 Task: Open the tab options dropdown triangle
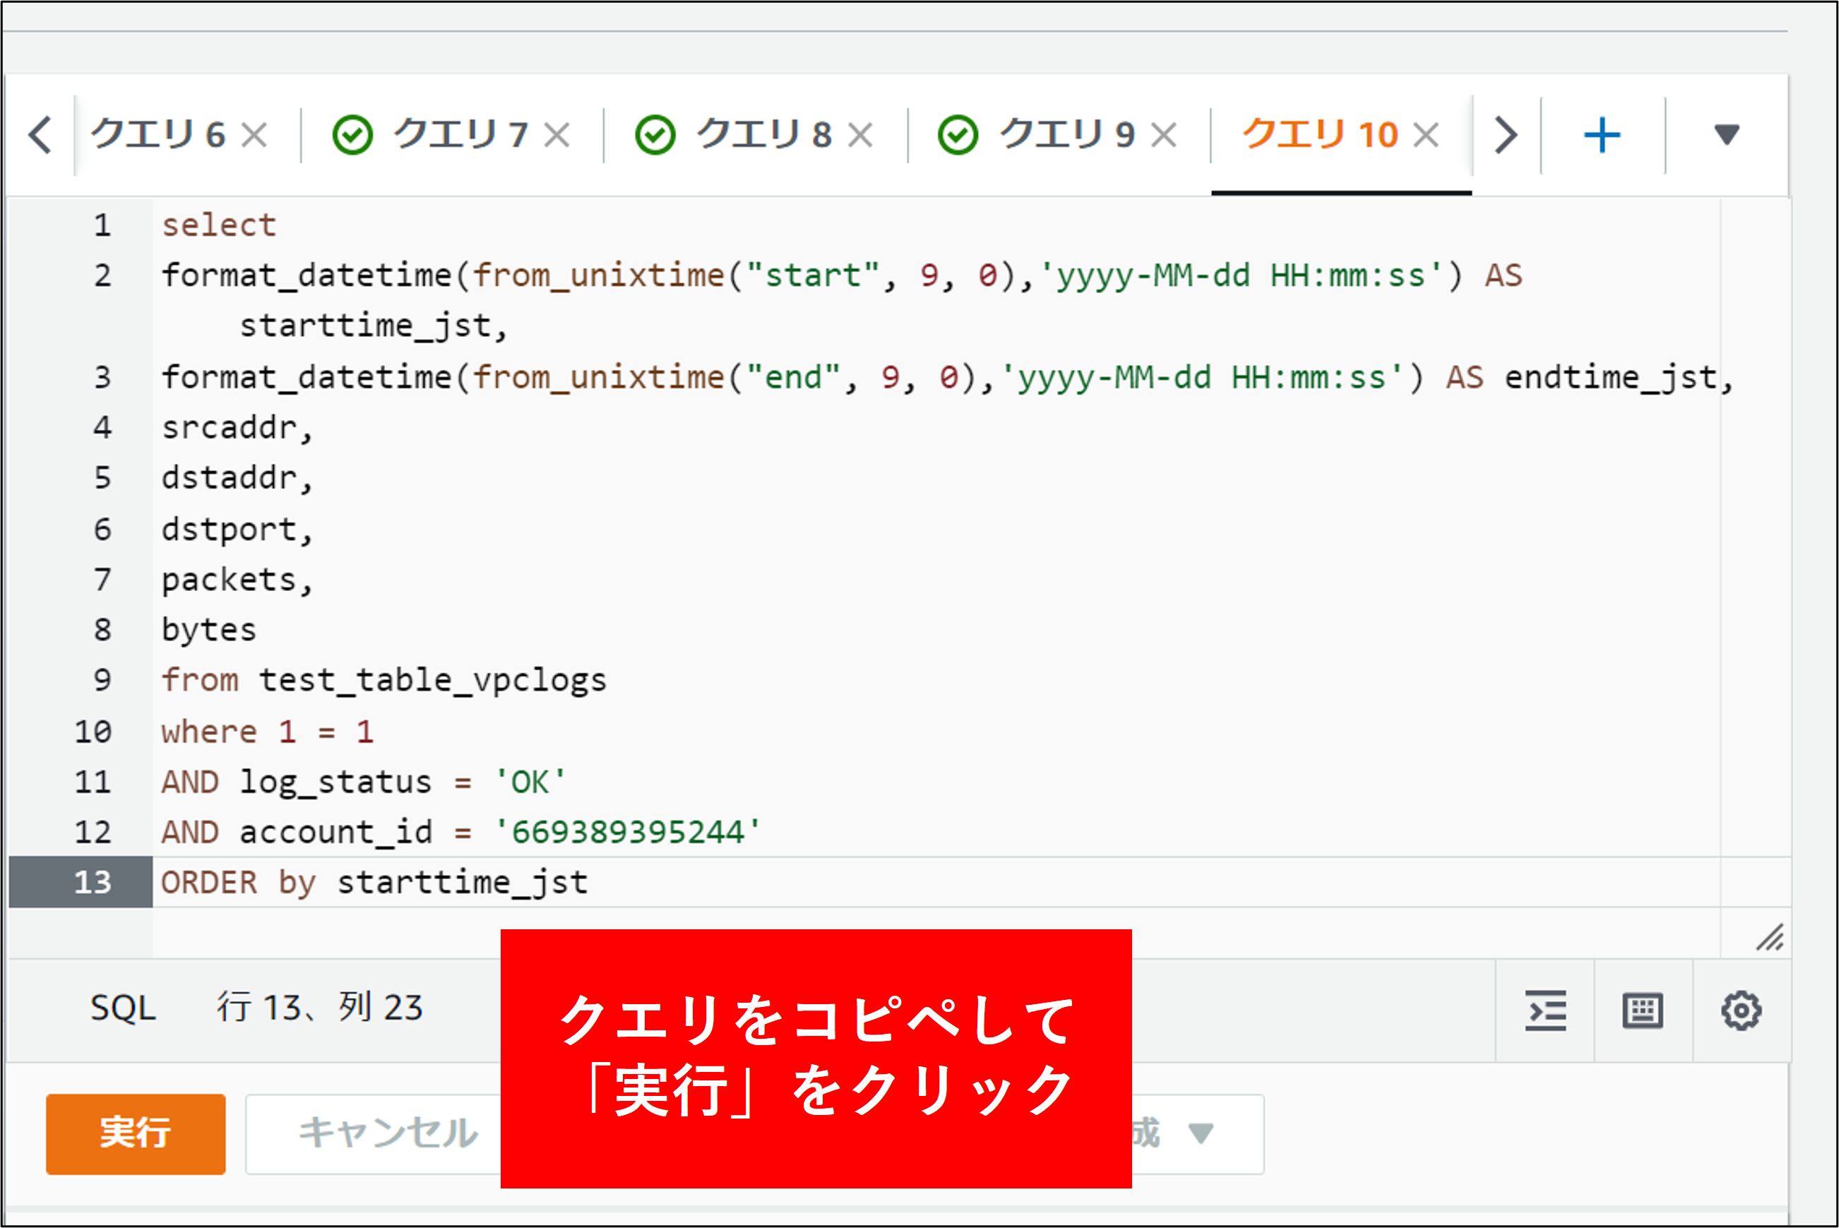pyautogui.click(x=1726, y=135)
